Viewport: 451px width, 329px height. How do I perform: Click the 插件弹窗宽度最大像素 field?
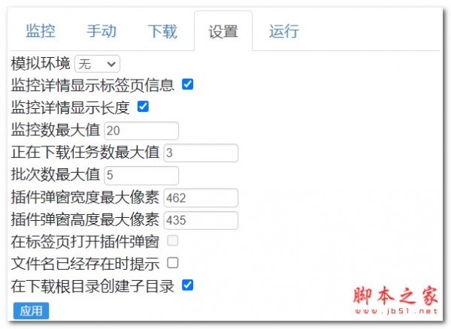coord(201,198)
